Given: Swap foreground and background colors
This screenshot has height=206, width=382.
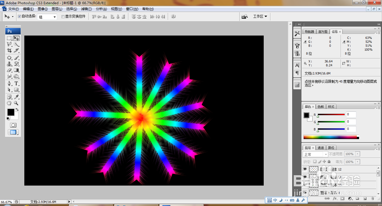Looking at the screenshot, I should pyautogui.click(x=17, y=109).
